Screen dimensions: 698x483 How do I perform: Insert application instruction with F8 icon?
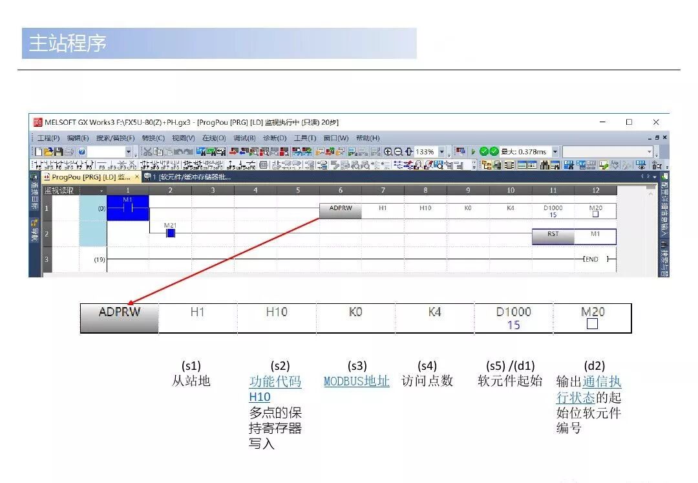coord(89,165)
